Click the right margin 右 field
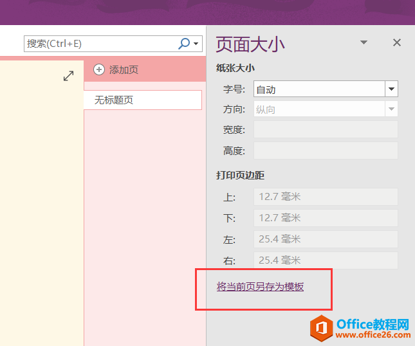Image resolution: width=415 pixels, height=346 pixels. coord(326,260)
